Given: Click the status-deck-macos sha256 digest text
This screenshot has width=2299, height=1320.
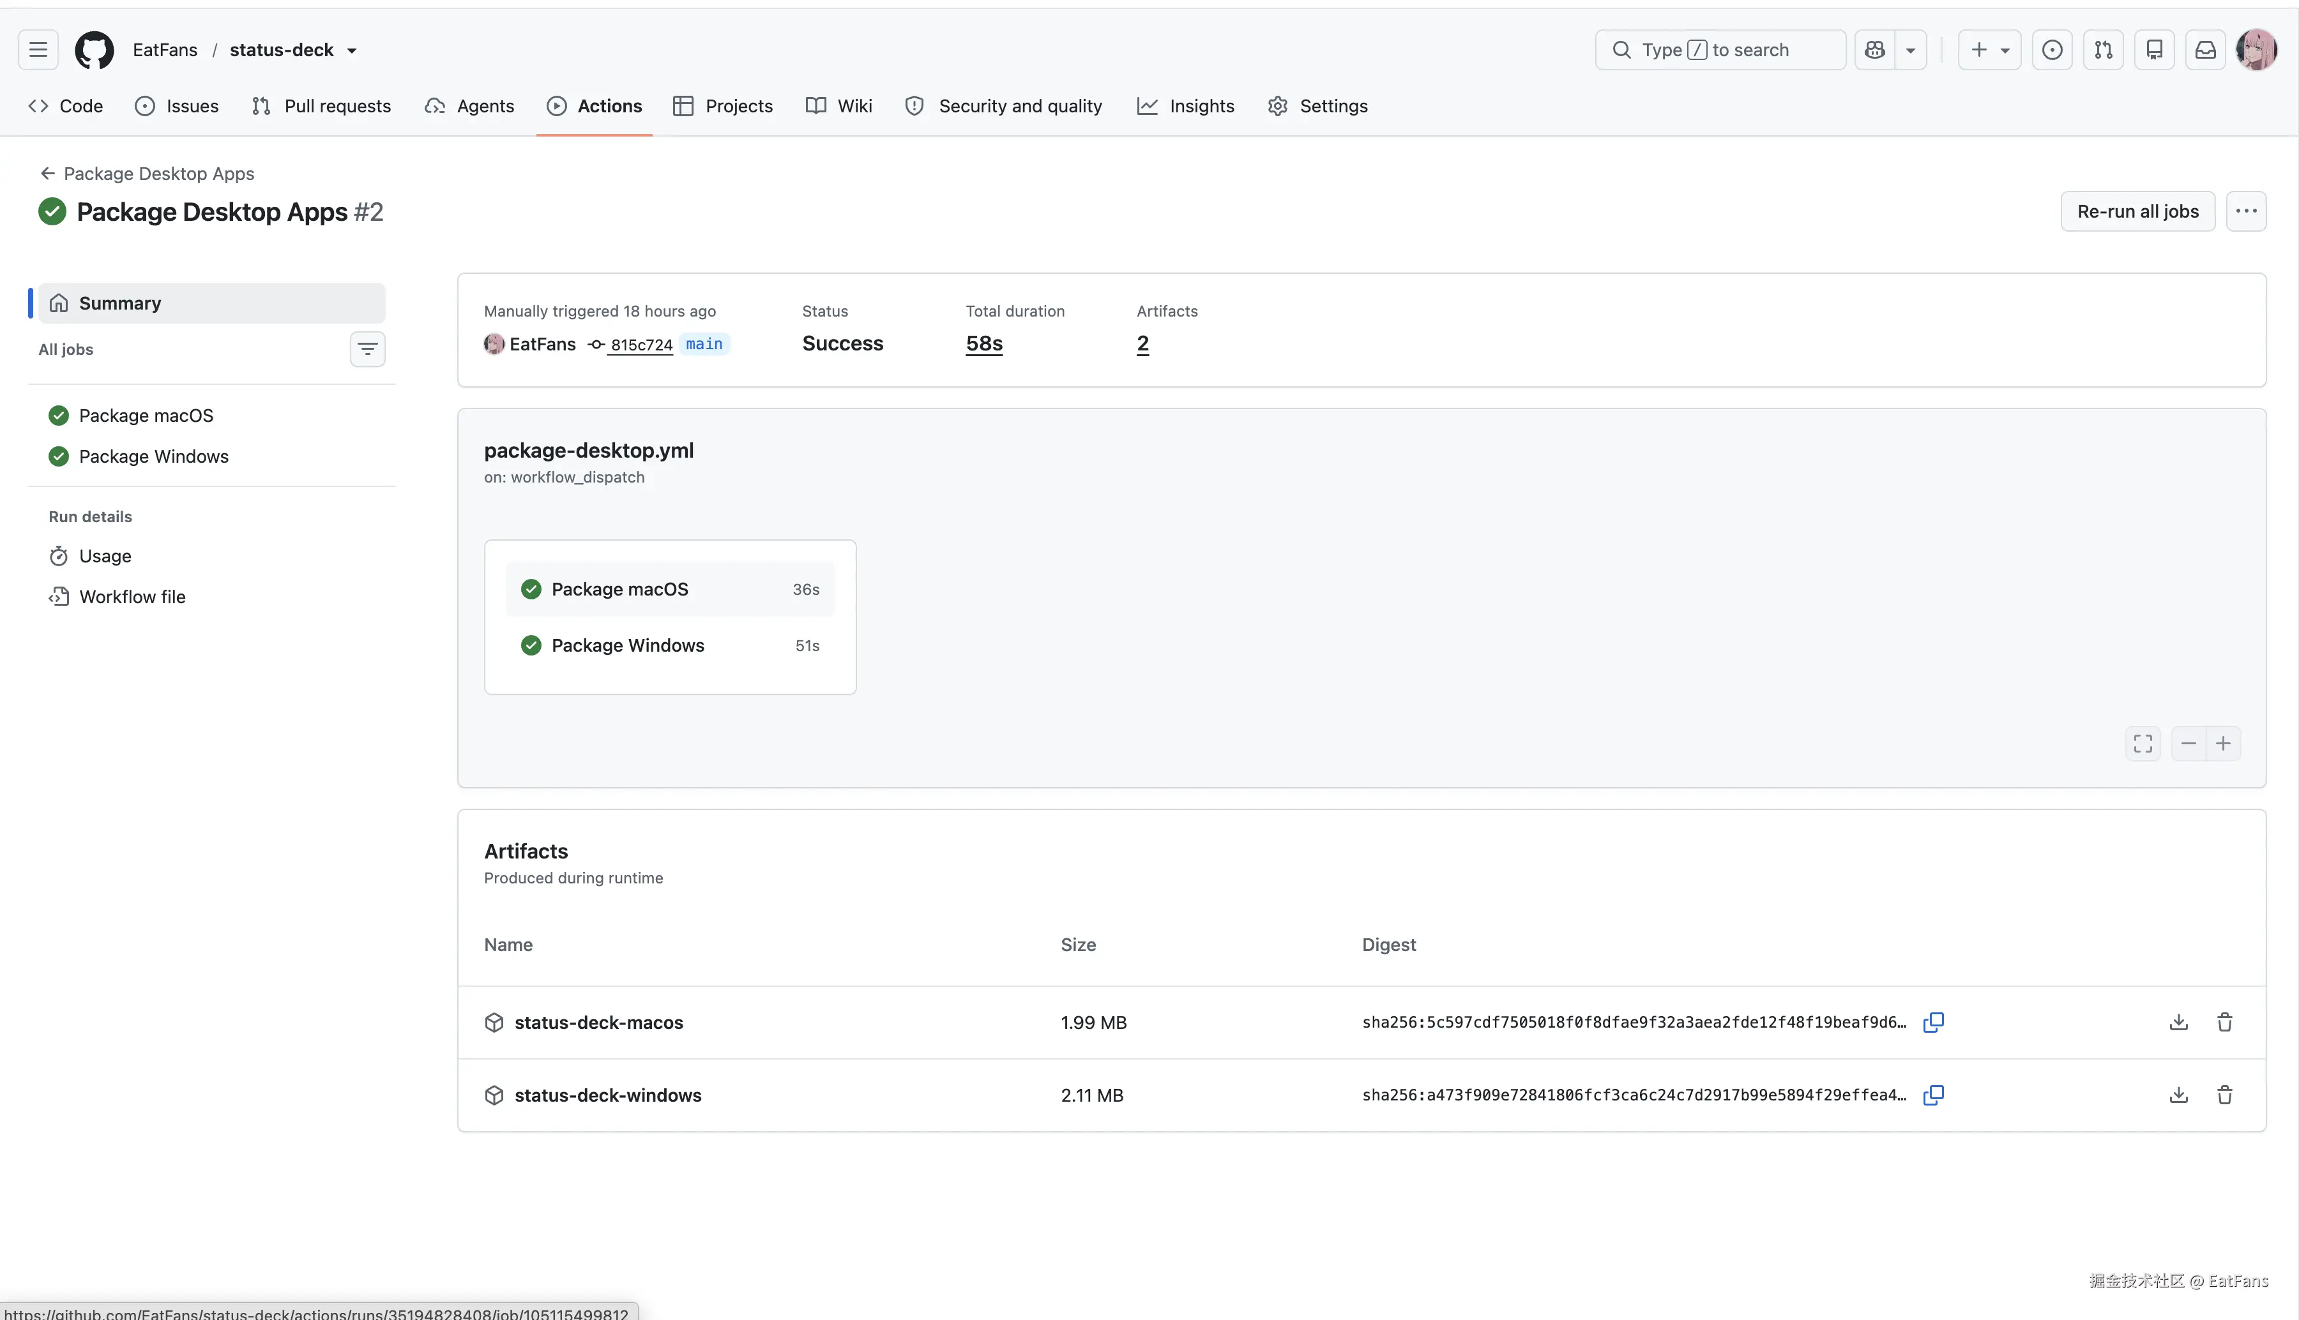Looking at the screenshot, I should coord(1634,1022).
